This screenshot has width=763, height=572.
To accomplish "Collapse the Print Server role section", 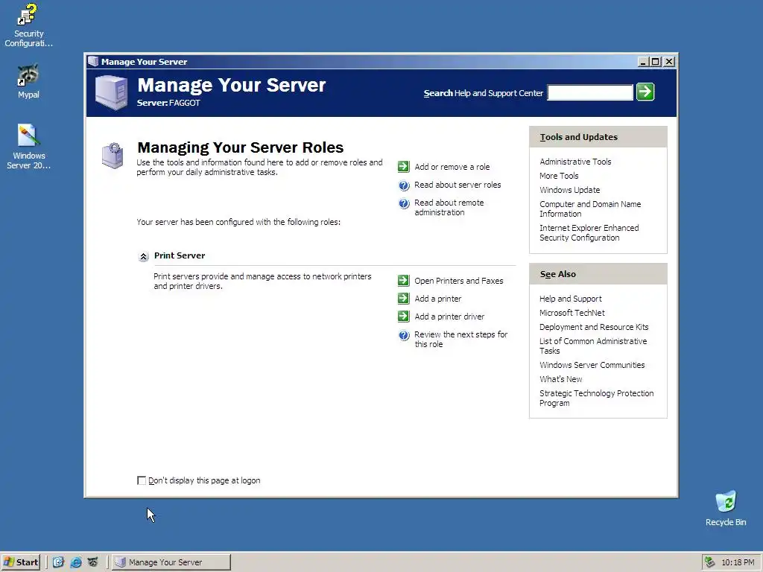I will pyautogui.click(x=144, y=256).
